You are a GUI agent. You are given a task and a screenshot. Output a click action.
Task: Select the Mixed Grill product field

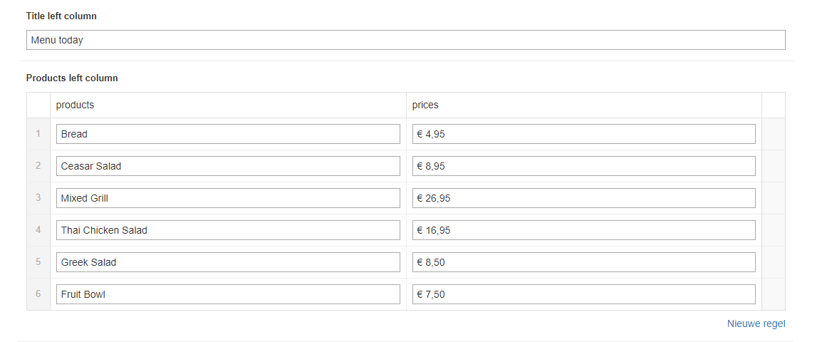click(228, 198)
